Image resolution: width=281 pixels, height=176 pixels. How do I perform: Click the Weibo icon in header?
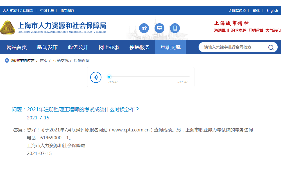pyautogui.click(x=144, y=28)
